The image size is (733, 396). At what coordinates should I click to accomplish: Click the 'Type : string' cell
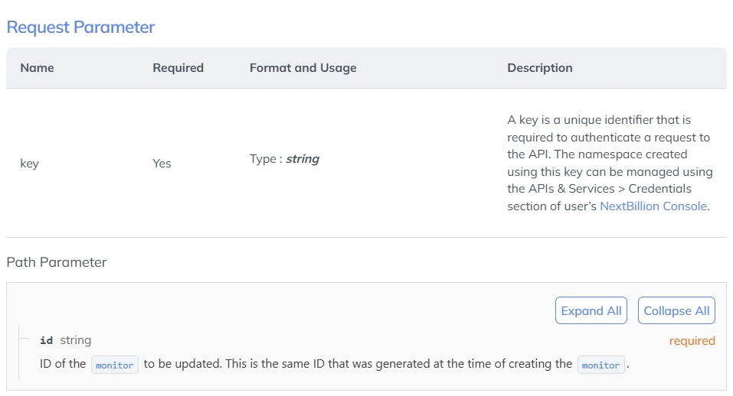coord(284,159)
